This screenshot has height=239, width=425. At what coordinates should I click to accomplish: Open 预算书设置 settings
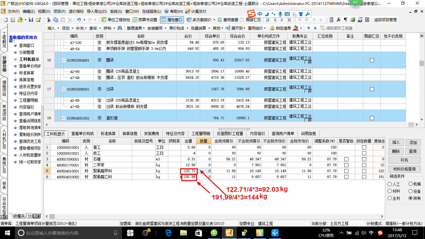tap(145, 20)
